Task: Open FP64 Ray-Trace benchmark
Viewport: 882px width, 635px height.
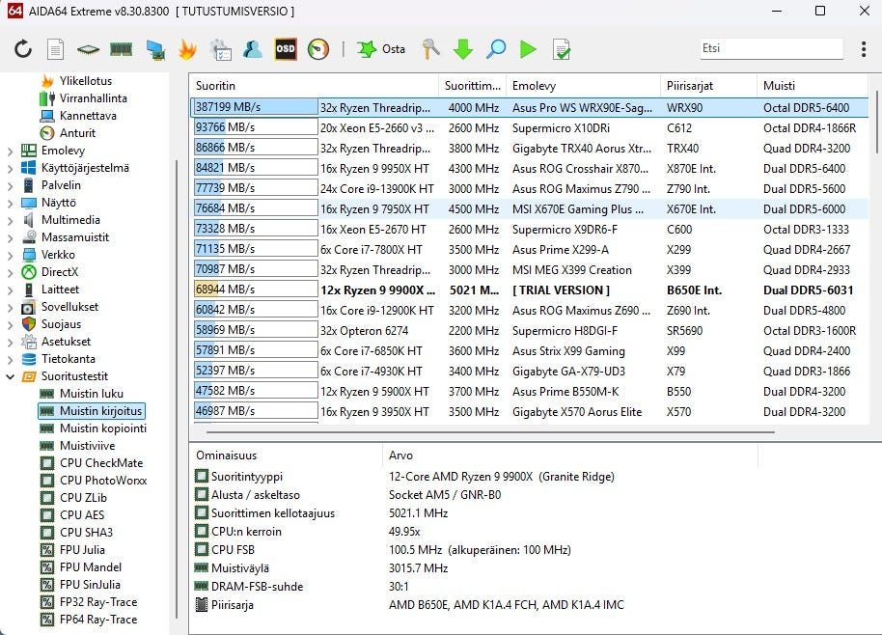Action: [98, 621]
